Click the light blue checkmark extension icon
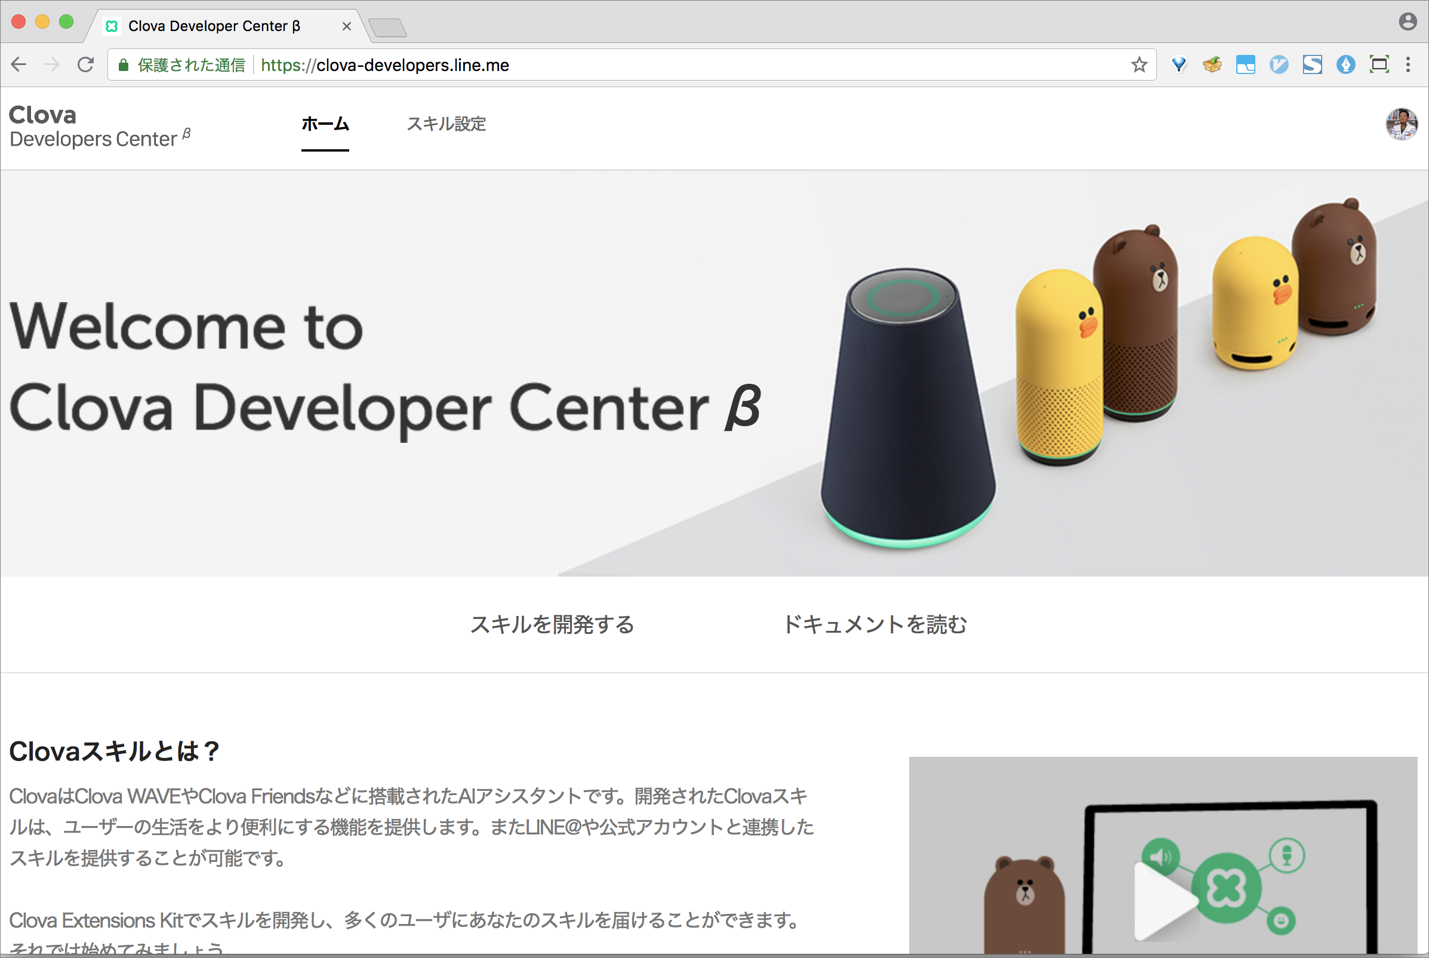Viewport: 1429px width, 958px height. coord(1279,64)
